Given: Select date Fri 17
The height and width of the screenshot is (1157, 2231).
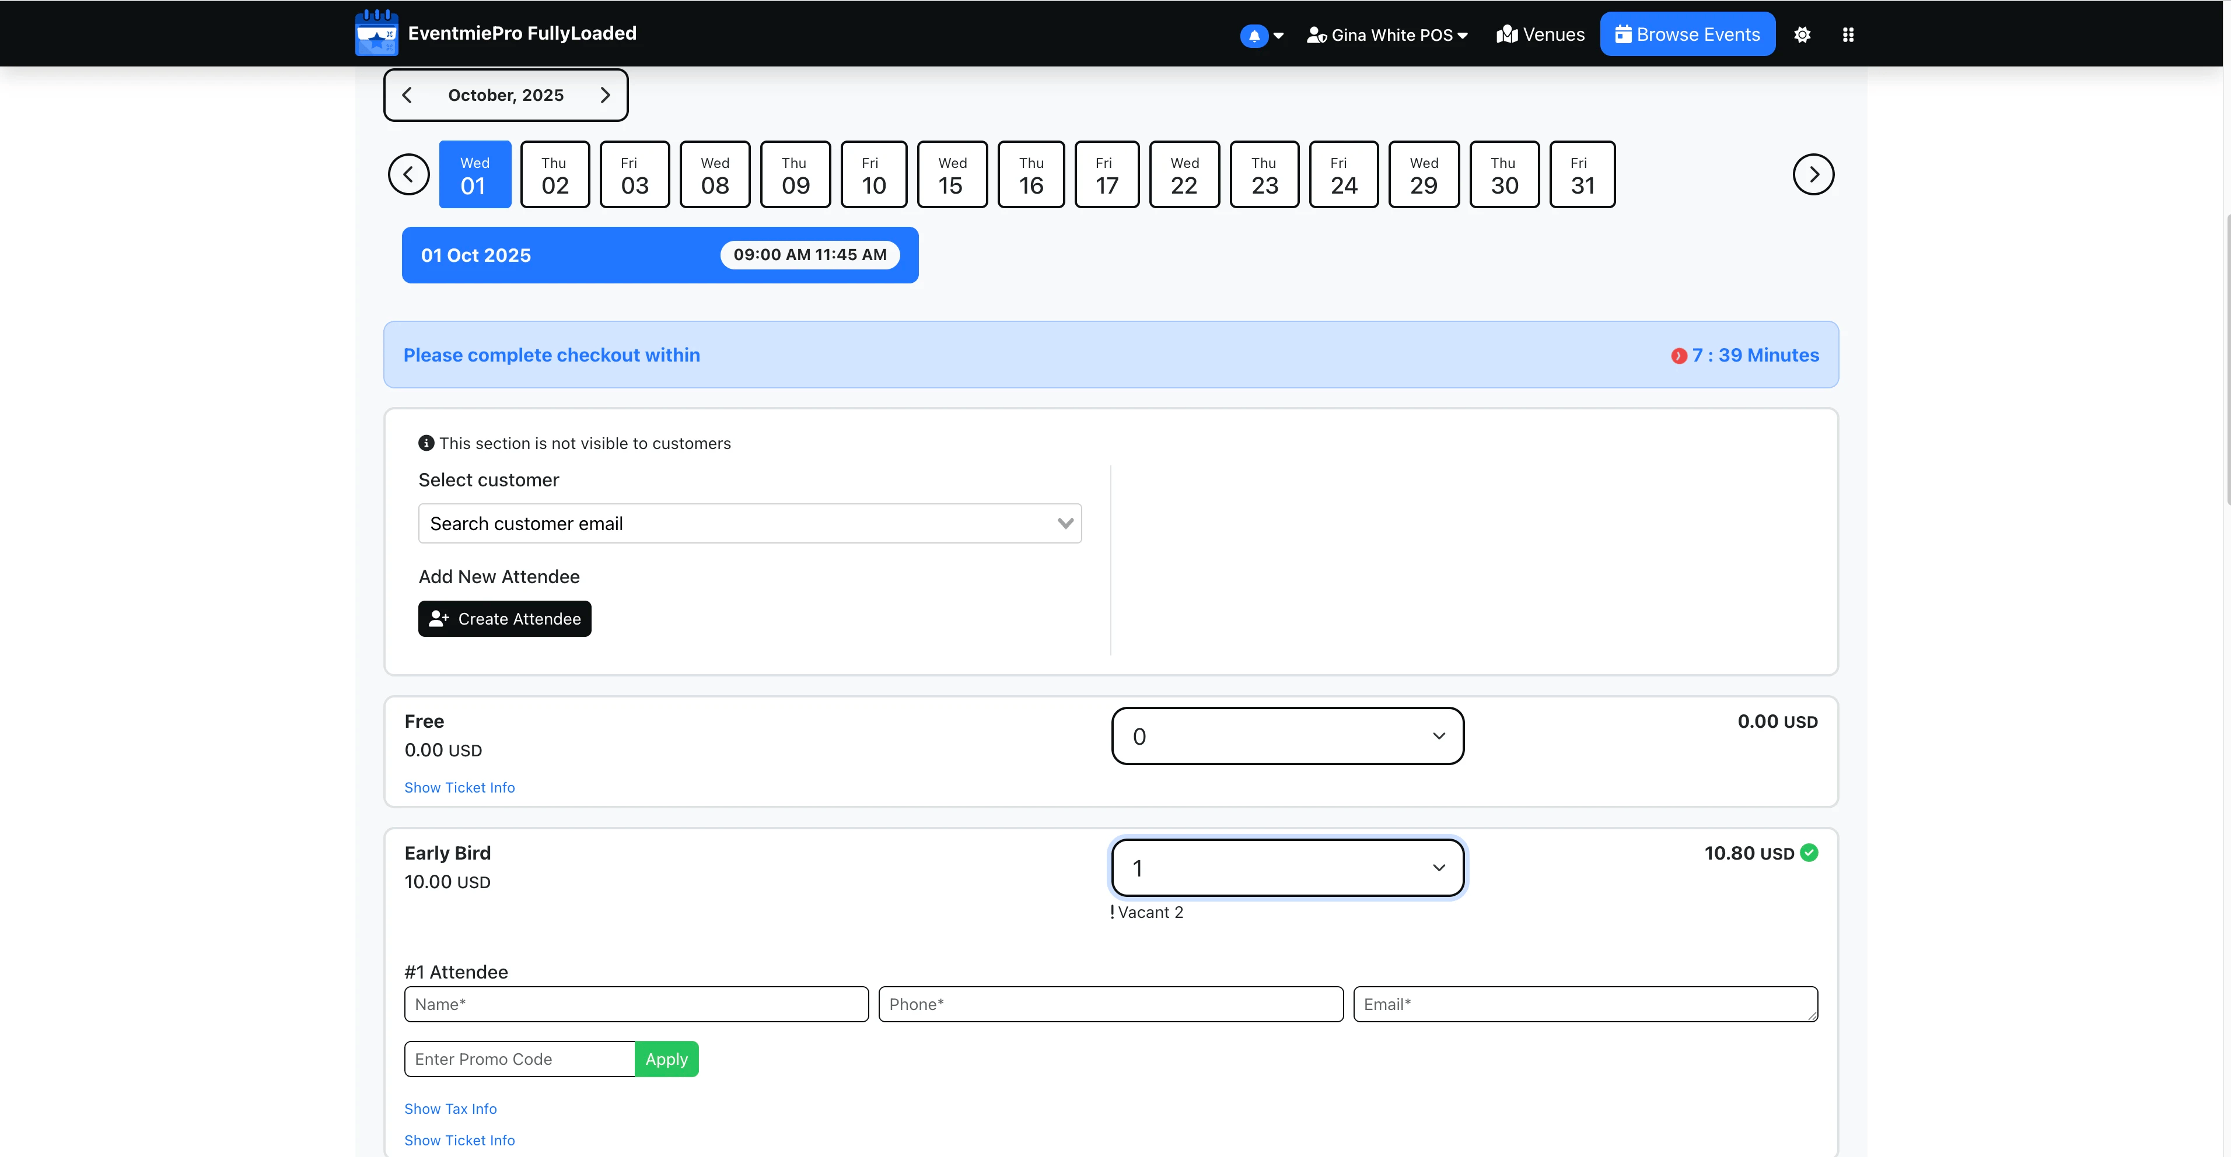Looking at the screenshot, I should (1106, 175).
